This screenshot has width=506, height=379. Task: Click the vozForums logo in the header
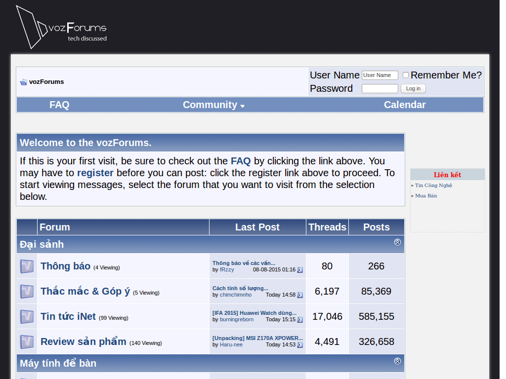[61, 28]
